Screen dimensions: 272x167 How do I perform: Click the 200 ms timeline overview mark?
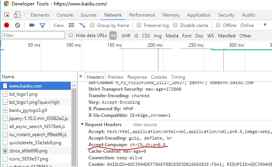coord(155,45)
